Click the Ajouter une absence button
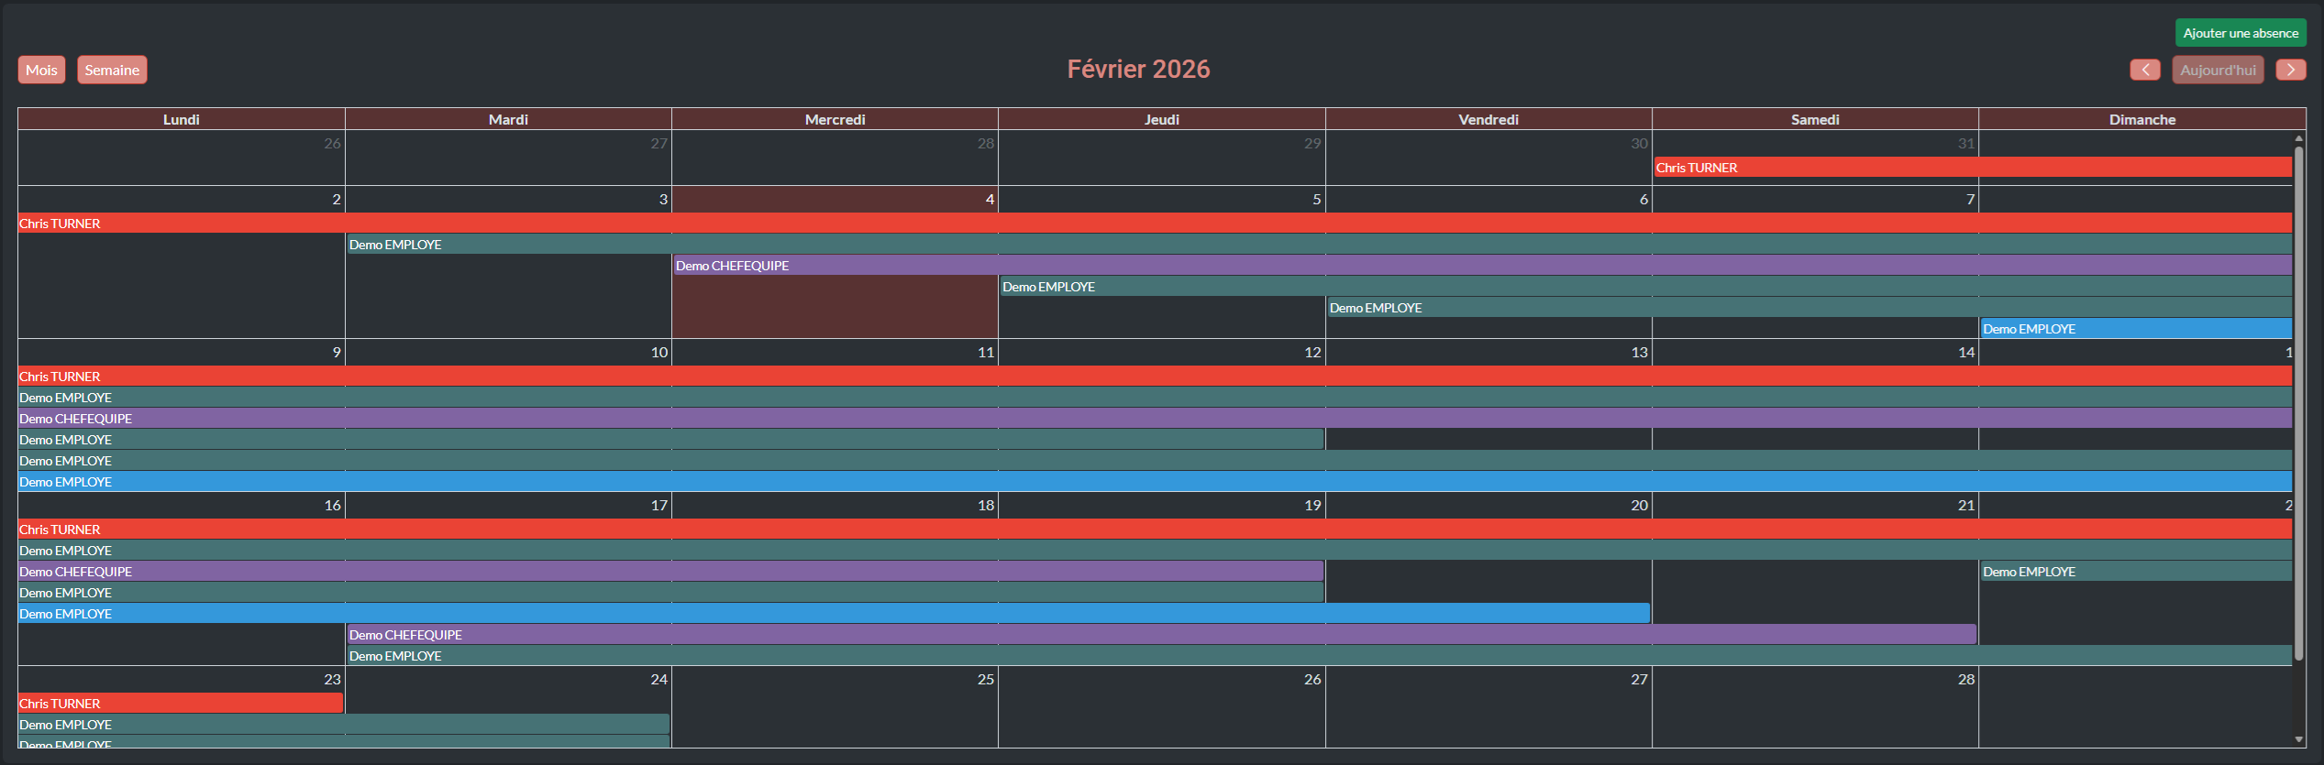 (x=2240, y=33)
